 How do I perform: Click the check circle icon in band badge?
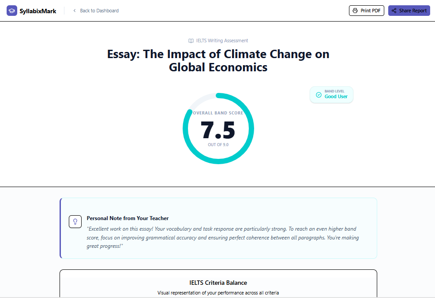(x=319, y=95)
